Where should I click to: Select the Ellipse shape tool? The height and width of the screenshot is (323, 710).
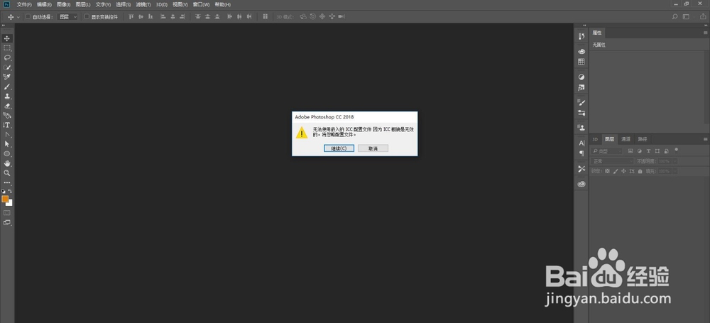point(7,154)
